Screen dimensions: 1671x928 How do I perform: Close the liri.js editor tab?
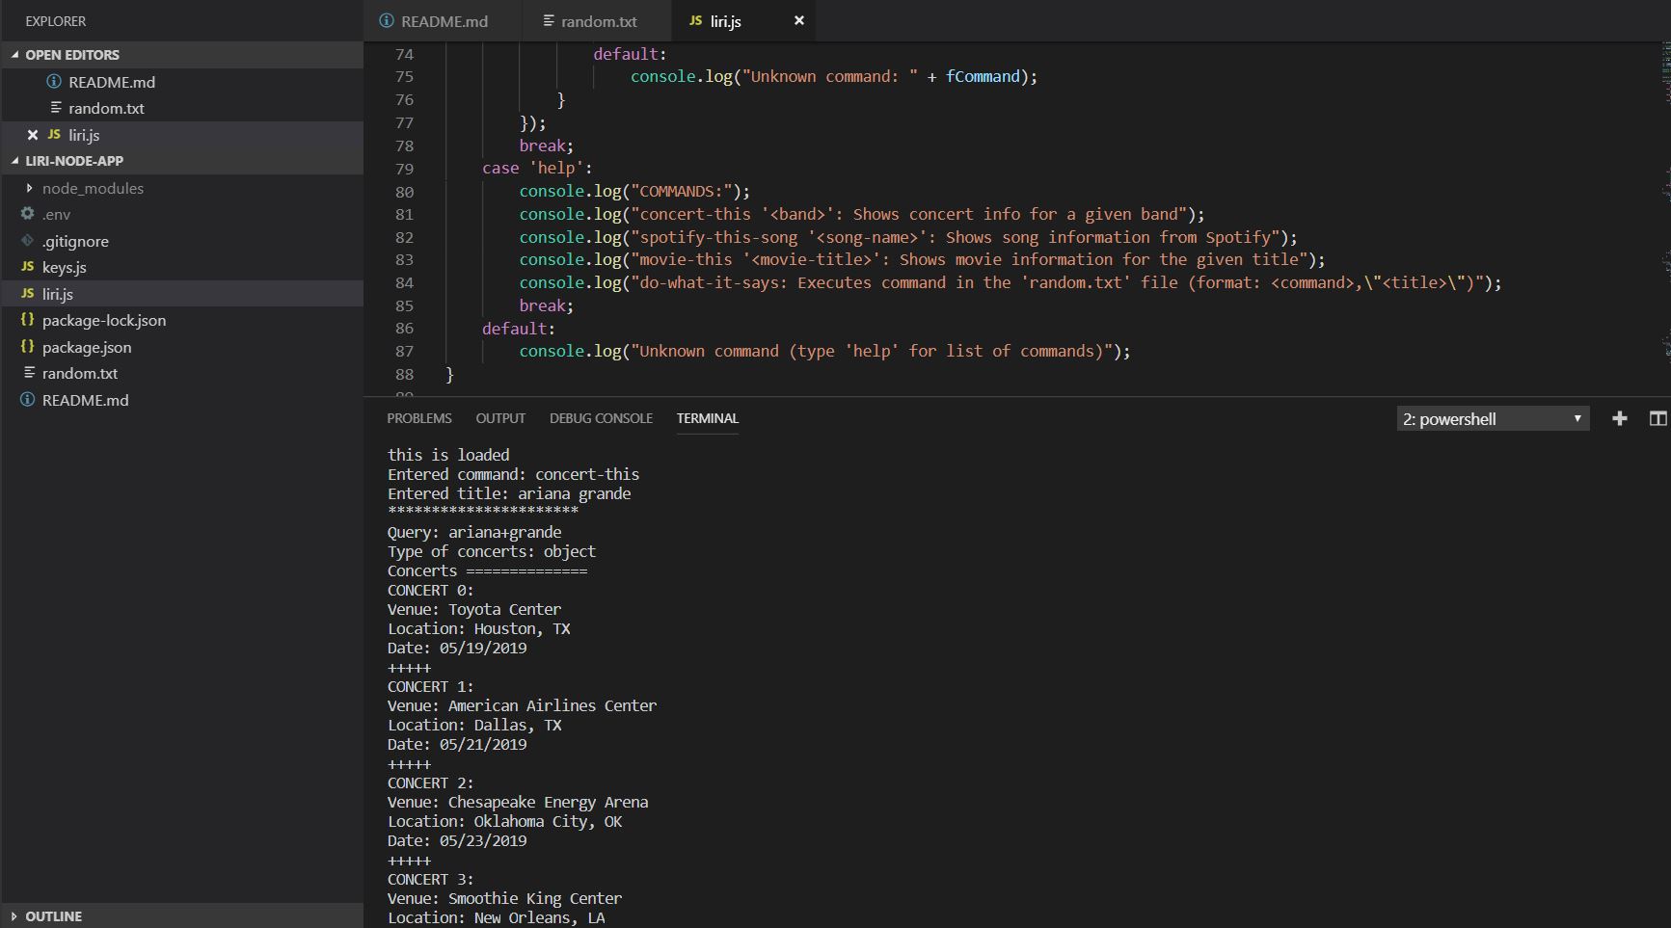click(x=798, y=20)
